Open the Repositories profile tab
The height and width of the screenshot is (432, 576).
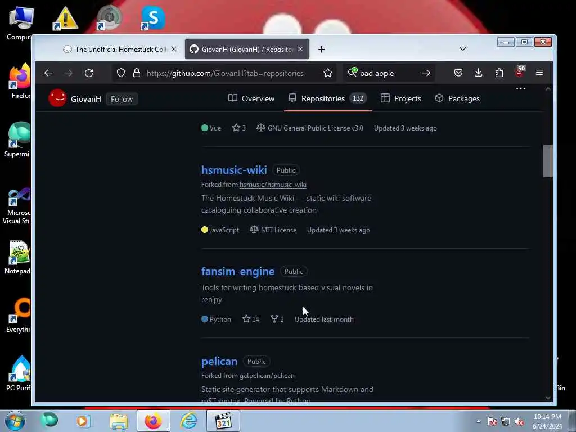(x=328, y=98)
